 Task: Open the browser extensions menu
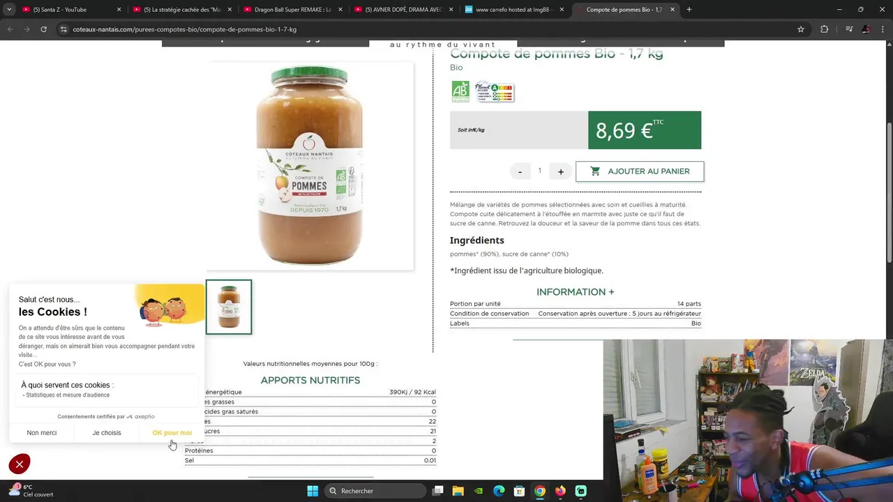tap(825, 29)
